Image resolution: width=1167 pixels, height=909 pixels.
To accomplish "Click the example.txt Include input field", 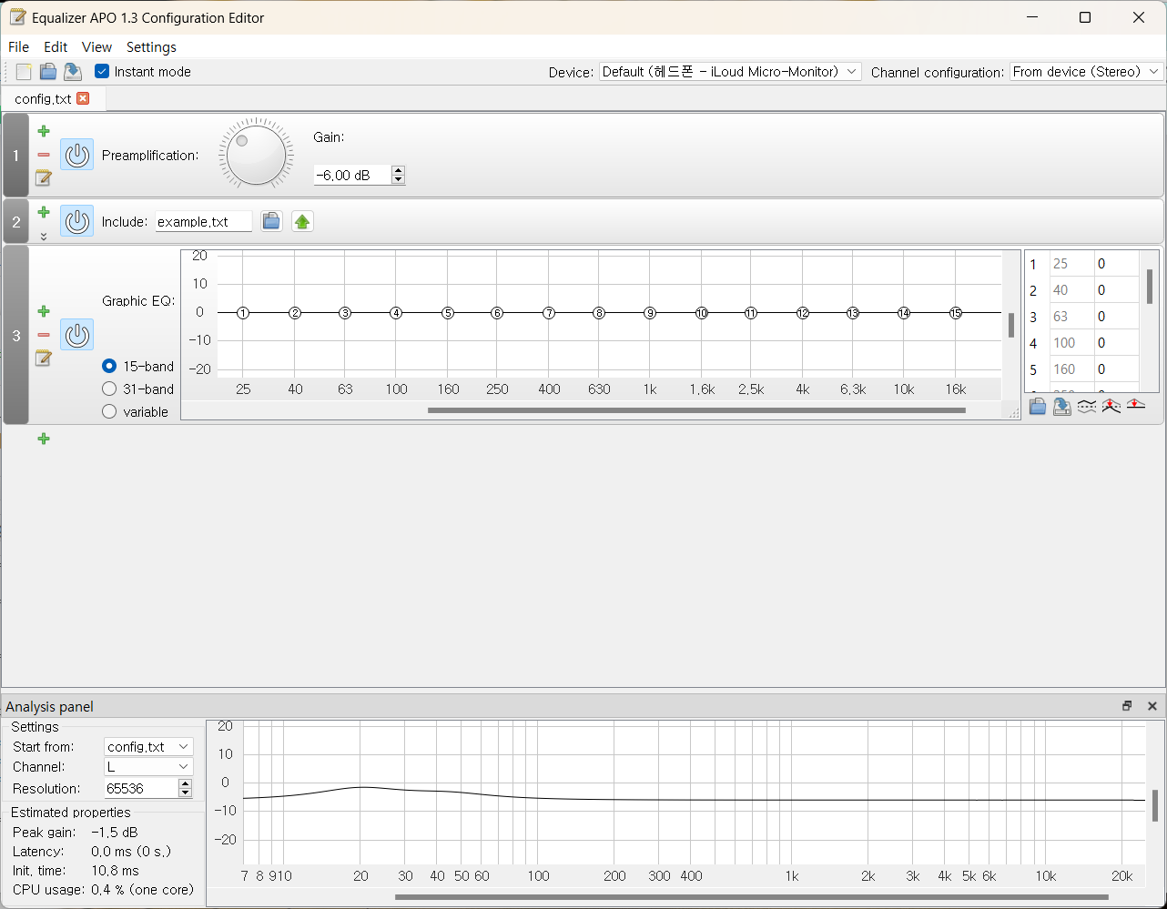I will pyautogui.click(x=203, y=222).
